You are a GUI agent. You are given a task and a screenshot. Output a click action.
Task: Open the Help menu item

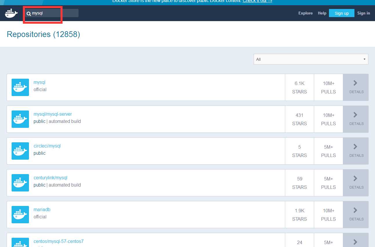[322, 13]
